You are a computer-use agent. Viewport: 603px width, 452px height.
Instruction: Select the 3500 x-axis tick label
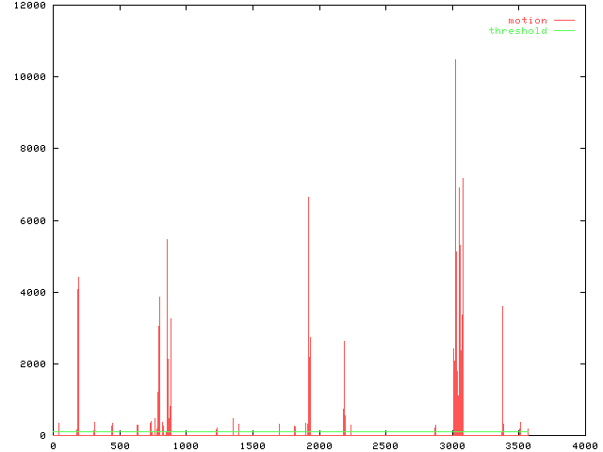tap(517, 445)
